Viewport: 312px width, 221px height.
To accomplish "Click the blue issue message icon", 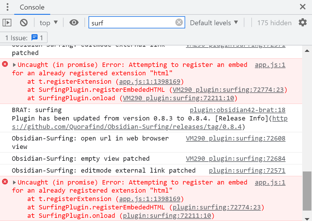I will pos(35,37).
